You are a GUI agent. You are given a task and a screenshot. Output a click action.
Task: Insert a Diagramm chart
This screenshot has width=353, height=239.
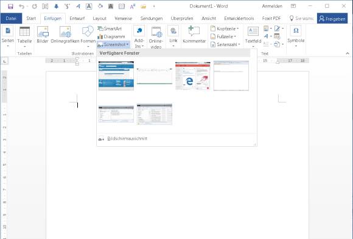[111, 36]
